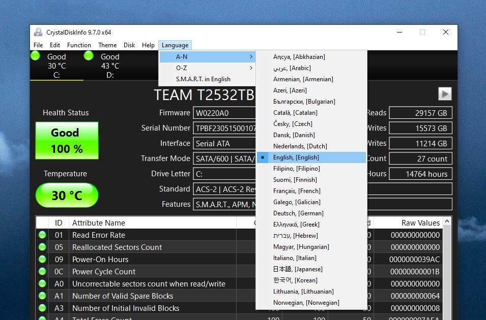This screenshot has height=320, width=486.
Task: Choose S.M.A.R.T. in English option
Action: 207,79
